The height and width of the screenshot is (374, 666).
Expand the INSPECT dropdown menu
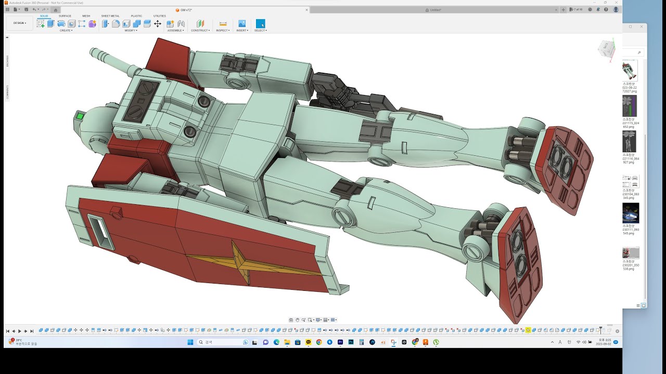pyautogui.click(x=223, y=31)
